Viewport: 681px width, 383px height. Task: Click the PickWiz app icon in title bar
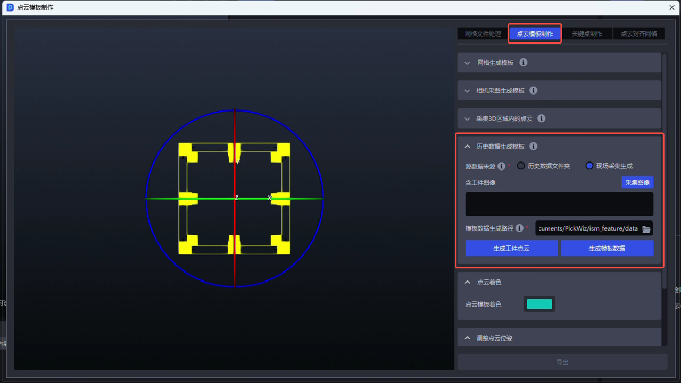click(x=10, y=7)
